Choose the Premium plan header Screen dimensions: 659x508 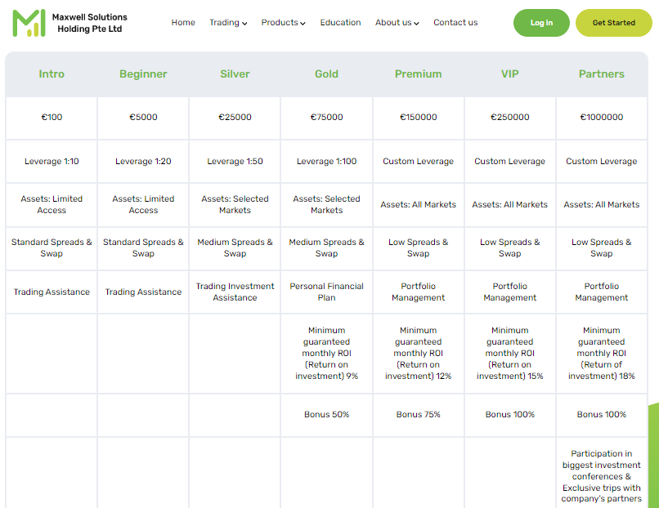tap(418, 74)
